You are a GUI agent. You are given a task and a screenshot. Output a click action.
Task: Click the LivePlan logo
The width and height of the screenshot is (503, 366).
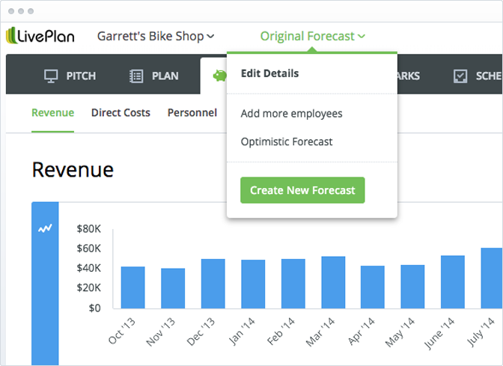click(x=40, y=36)
